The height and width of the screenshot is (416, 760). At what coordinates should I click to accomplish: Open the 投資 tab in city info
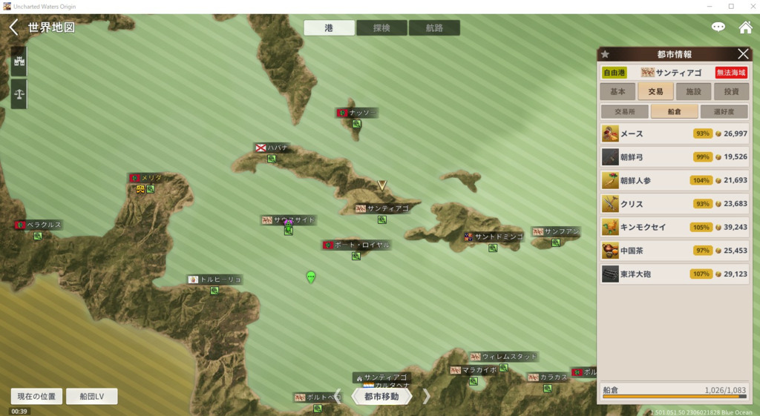[731, 91]
